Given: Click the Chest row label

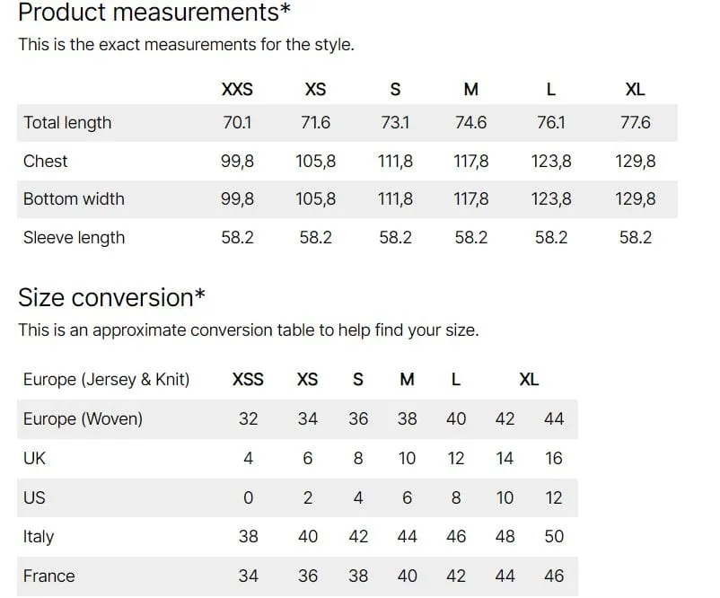Looking at the screenshot, I should [46, 162].
